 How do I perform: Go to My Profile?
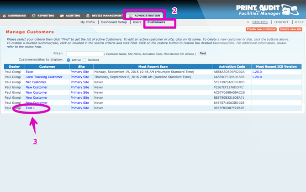[x=88, y=22]
